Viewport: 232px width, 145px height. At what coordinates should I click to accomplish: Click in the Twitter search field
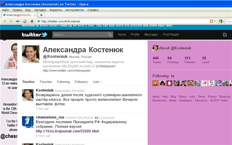[80, 35]
